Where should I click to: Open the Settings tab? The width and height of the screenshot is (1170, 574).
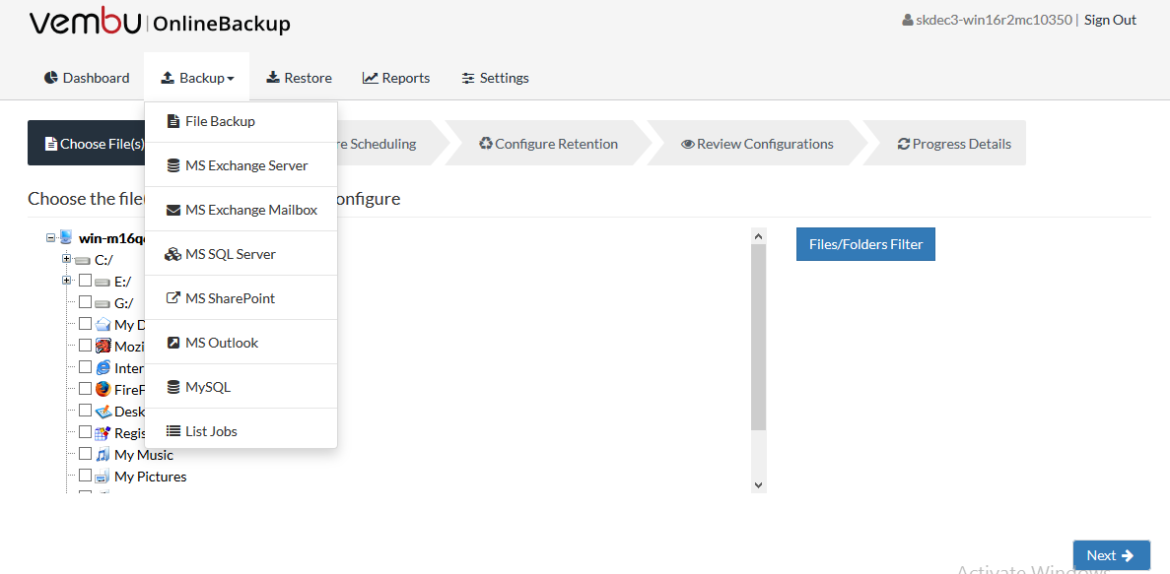(x=496, y=78)
